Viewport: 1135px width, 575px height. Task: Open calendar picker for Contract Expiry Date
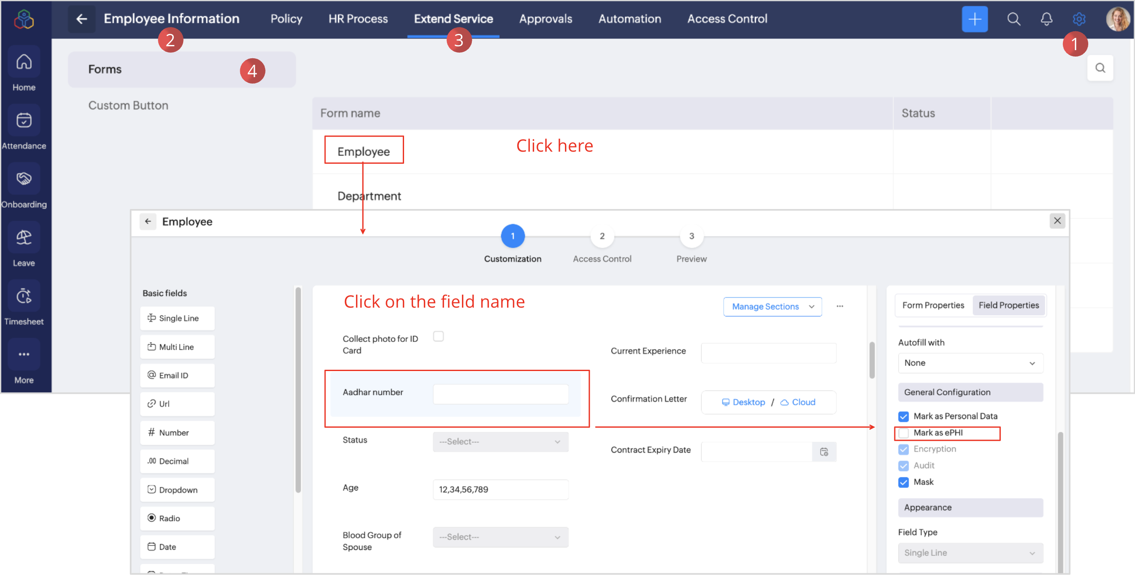coord(824,452)
